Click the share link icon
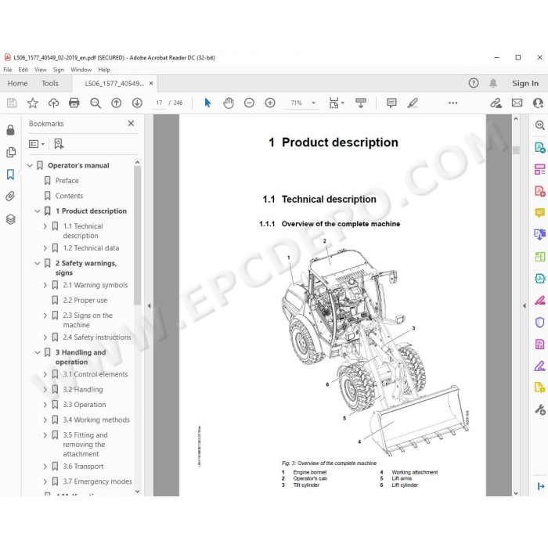Image resolution: width=548 pixels, height=548 pixels. tap(496, 103)
